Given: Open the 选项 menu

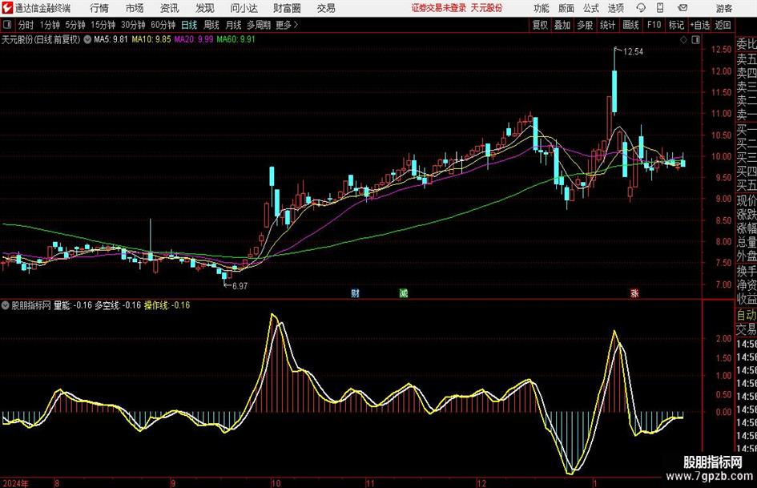Looking at the screenshot, I should click(615, 8).
